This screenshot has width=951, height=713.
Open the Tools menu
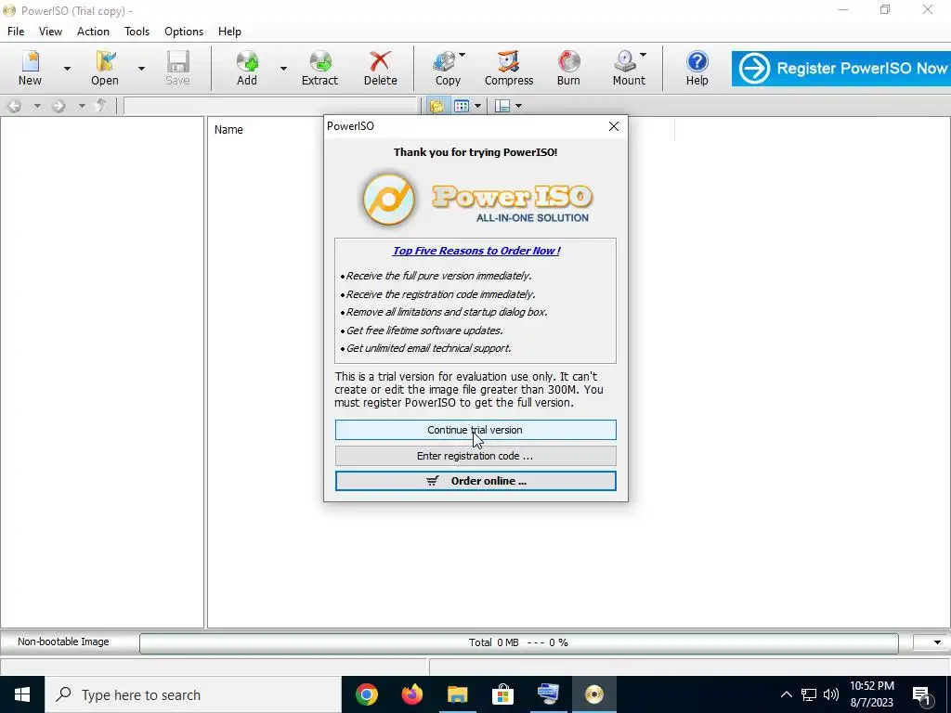click(137, 32)
